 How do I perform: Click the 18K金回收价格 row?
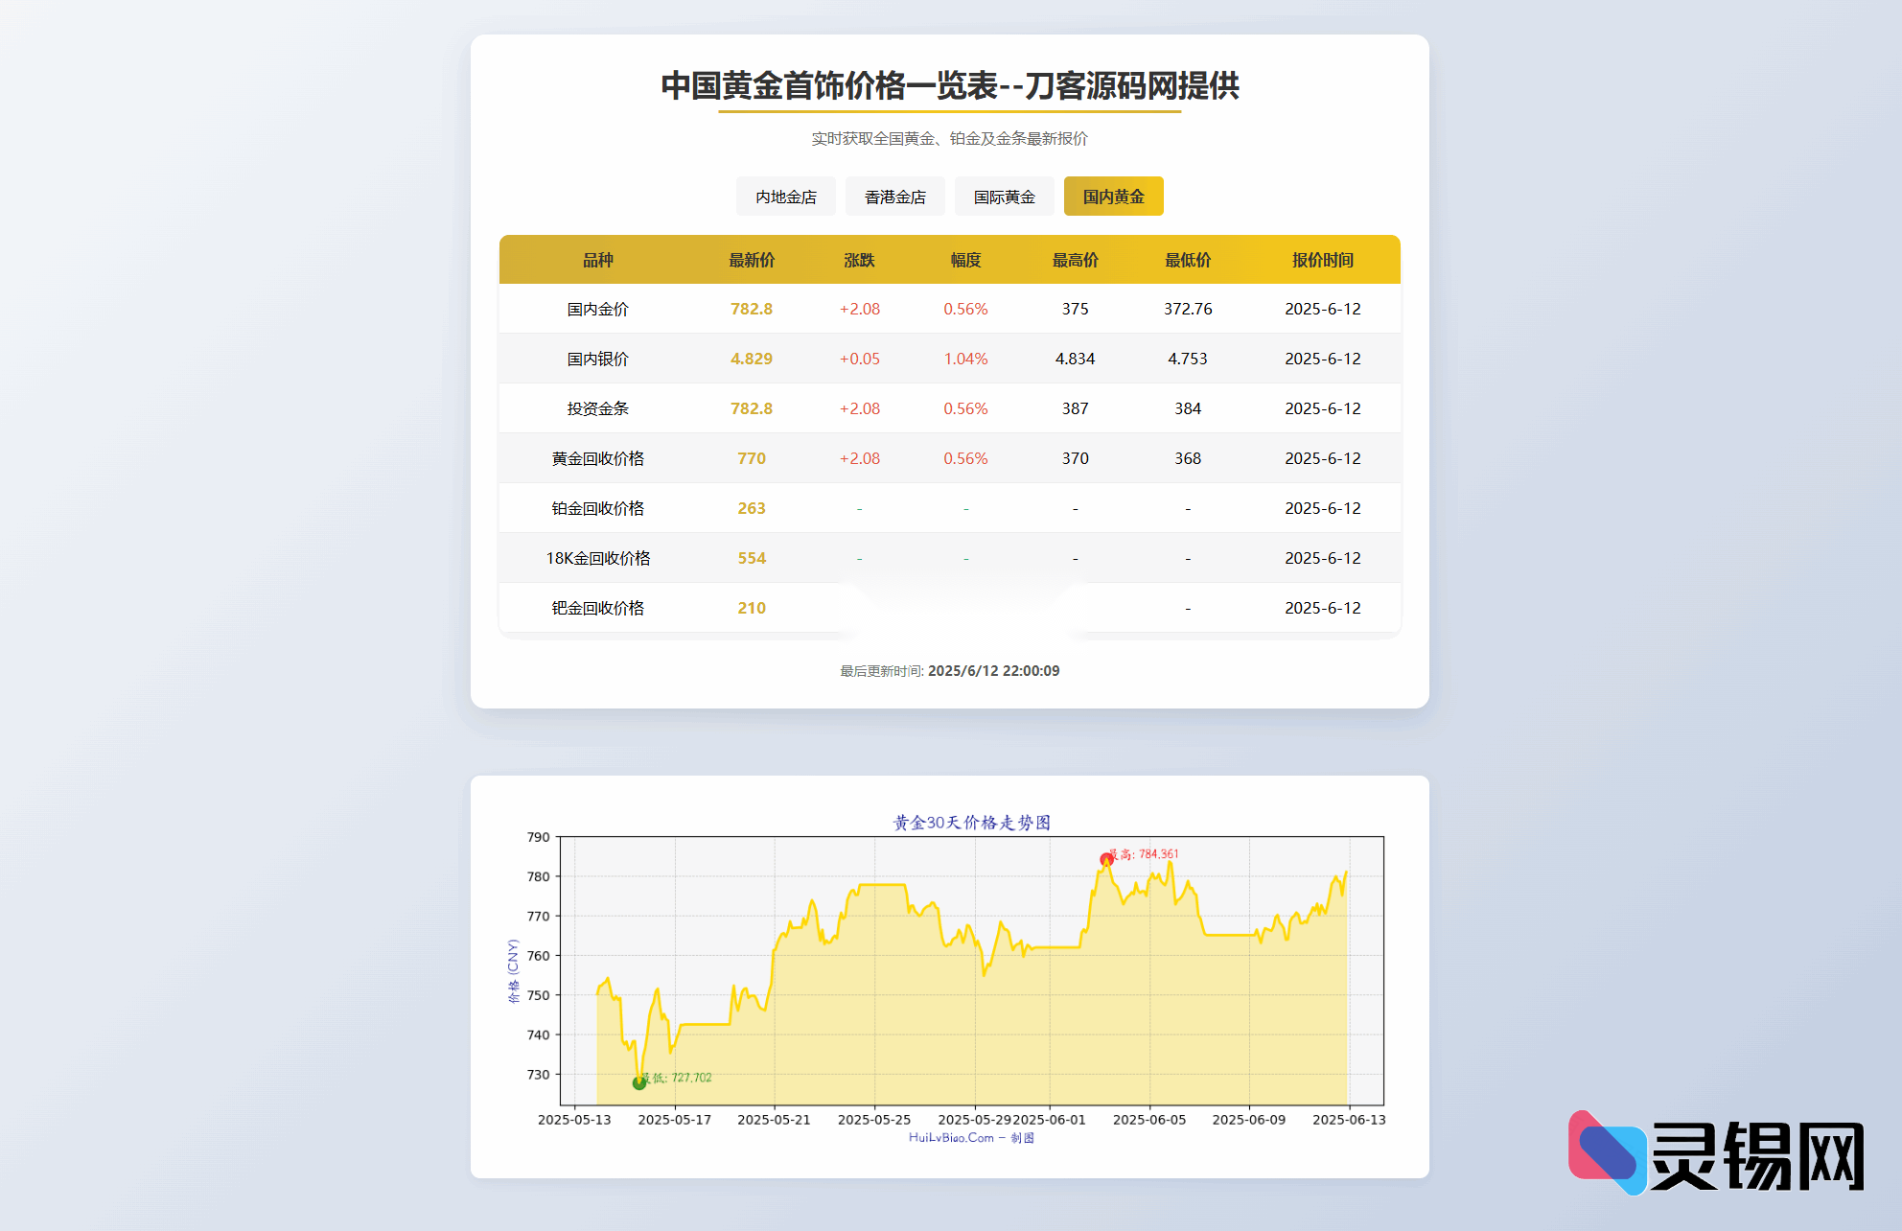[x=600, y=558]
